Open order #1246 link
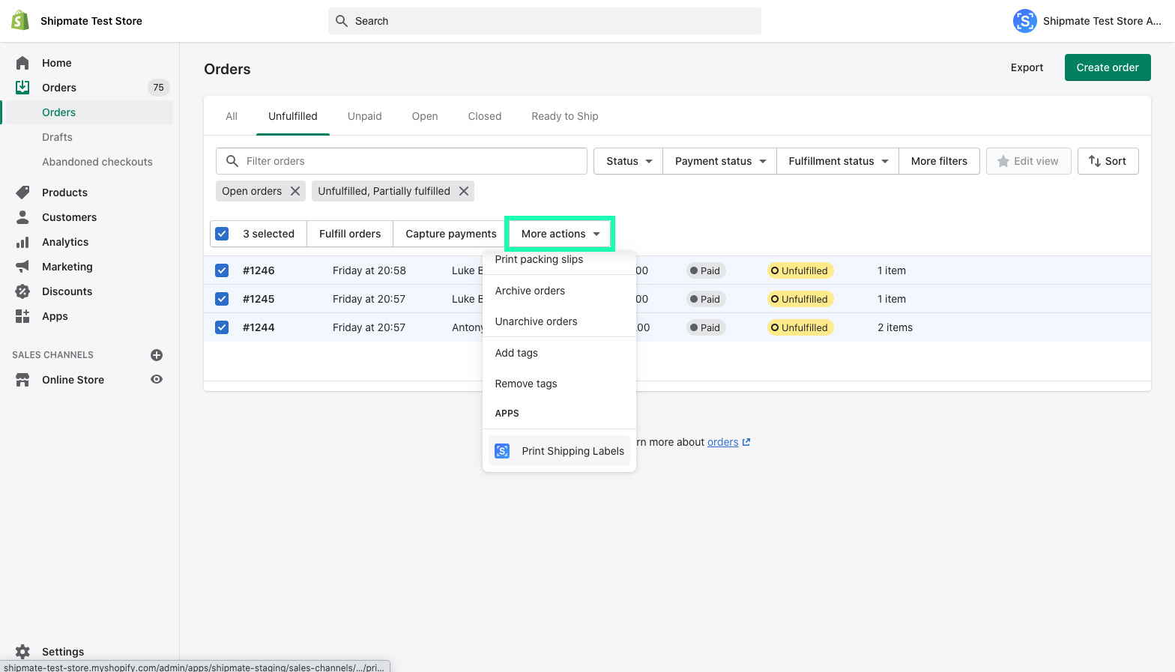This screenshot has width=1175, height=672. (x=259, y=270)
